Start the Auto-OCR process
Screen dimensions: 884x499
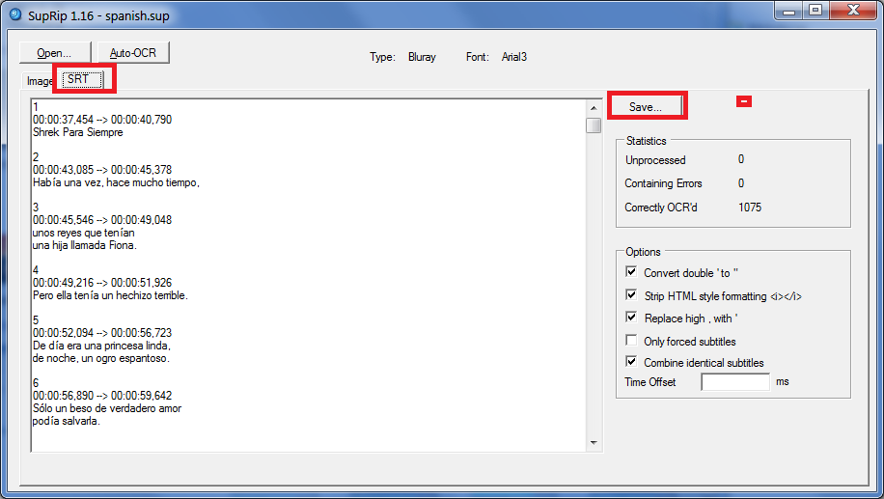coord(133,53)
